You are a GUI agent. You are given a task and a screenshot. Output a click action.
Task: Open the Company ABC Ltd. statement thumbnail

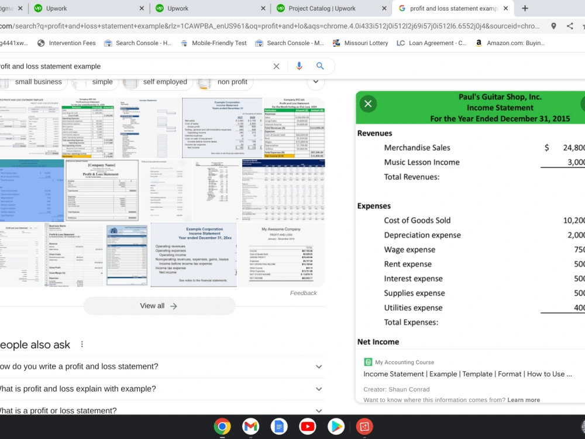pyautogui.click(x=88, y=128)
